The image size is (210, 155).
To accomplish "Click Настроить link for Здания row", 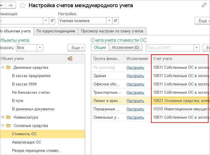I will tap(135, 76).
